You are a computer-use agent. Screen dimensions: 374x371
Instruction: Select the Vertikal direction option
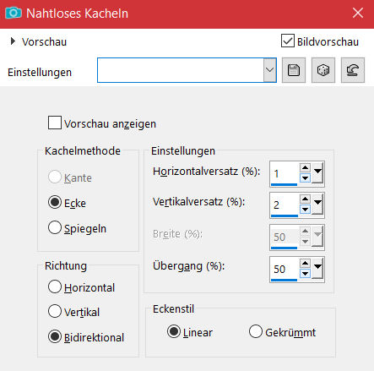point(55,311)
